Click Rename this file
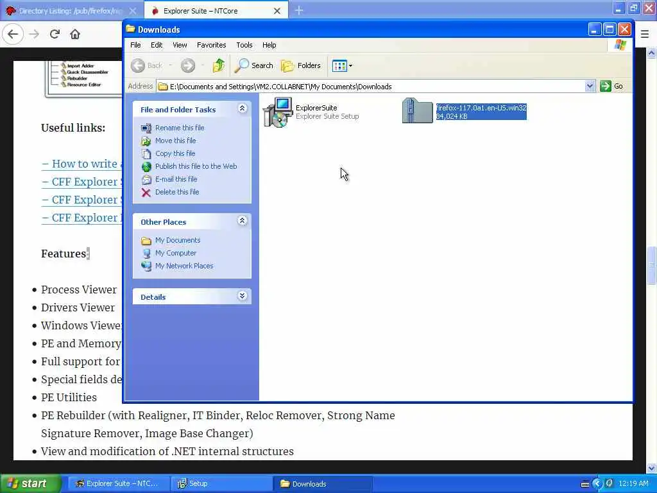 [x=180, y=128]
